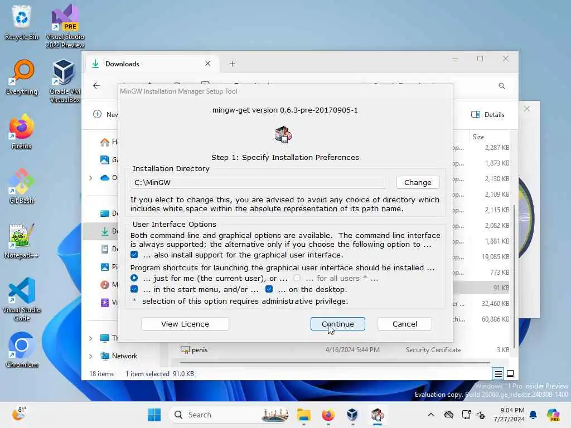Viewport: 571px width, 428px height.
Task: Open File Explorer from the taskbar
Action: click(x=303, y=415)
